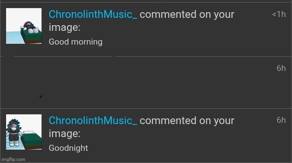
Task: Click the word "image:" in the Goodnight notification
Action: coord(64,133)
